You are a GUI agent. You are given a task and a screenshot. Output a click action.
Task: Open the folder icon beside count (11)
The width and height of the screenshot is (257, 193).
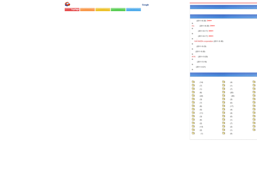pos(193,113)
